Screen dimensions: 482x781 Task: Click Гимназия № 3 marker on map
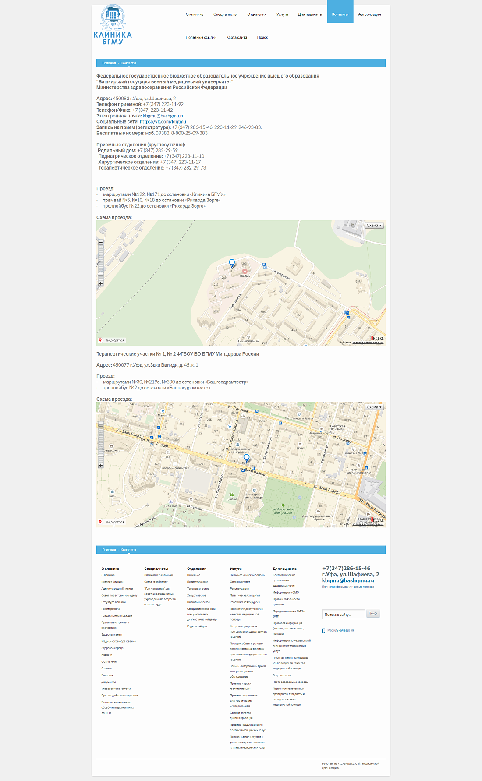(x=353, y=449)
